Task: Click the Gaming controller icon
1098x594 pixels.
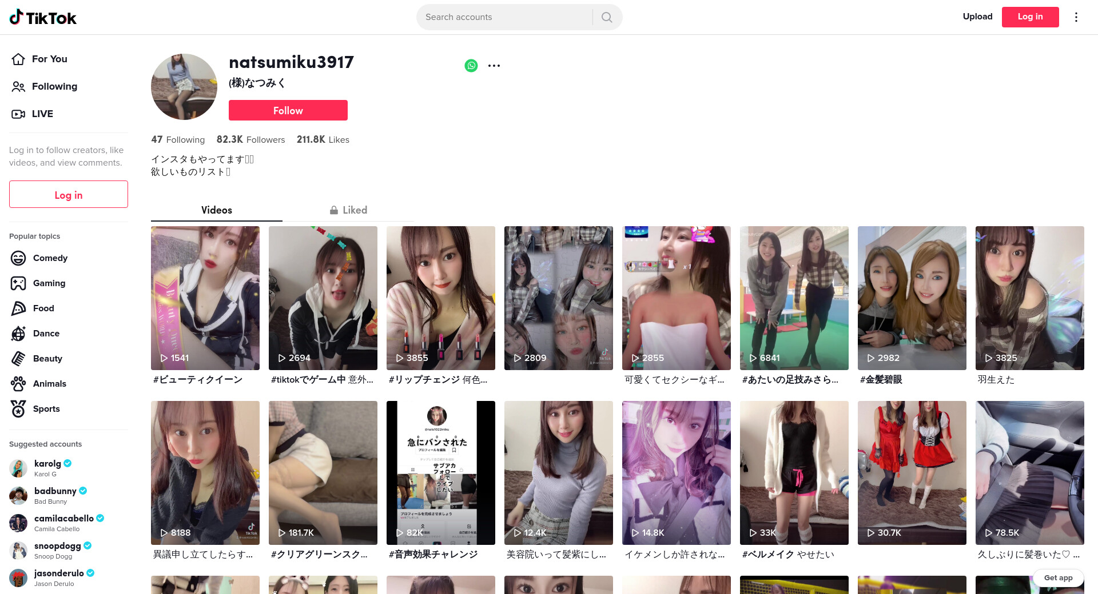Action: (18, 283)
